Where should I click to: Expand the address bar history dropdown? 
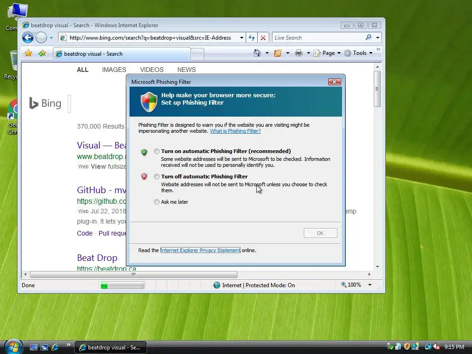coord(242,38)
